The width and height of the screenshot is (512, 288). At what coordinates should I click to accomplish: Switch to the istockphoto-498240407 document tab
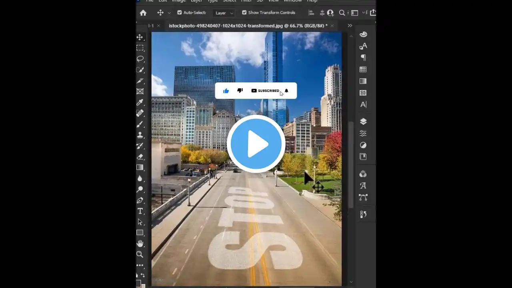tap(248, 26)
